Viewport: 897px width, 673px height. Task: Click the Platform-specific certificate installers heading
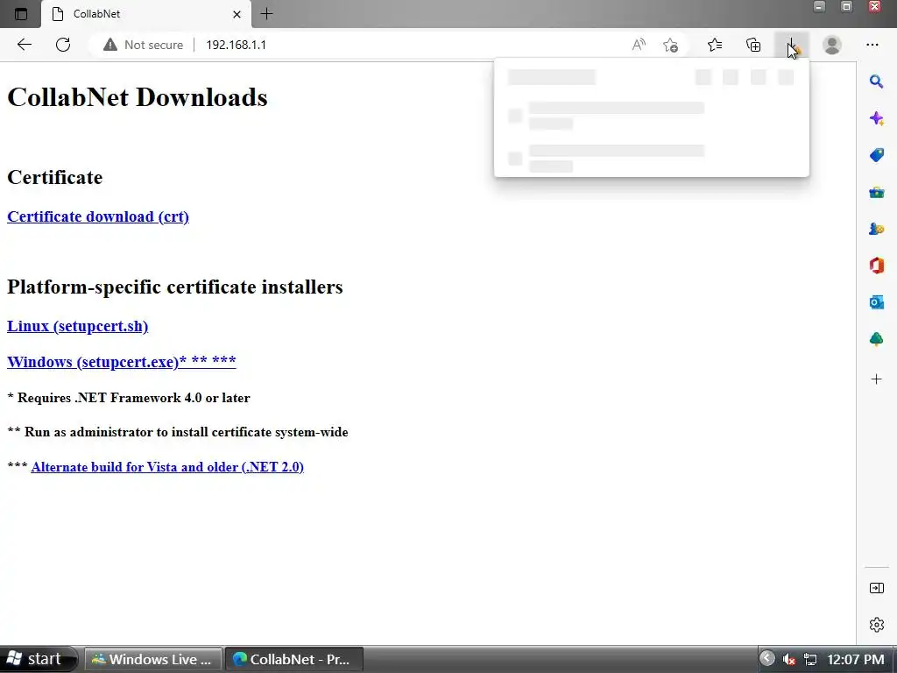click(175, 287)
